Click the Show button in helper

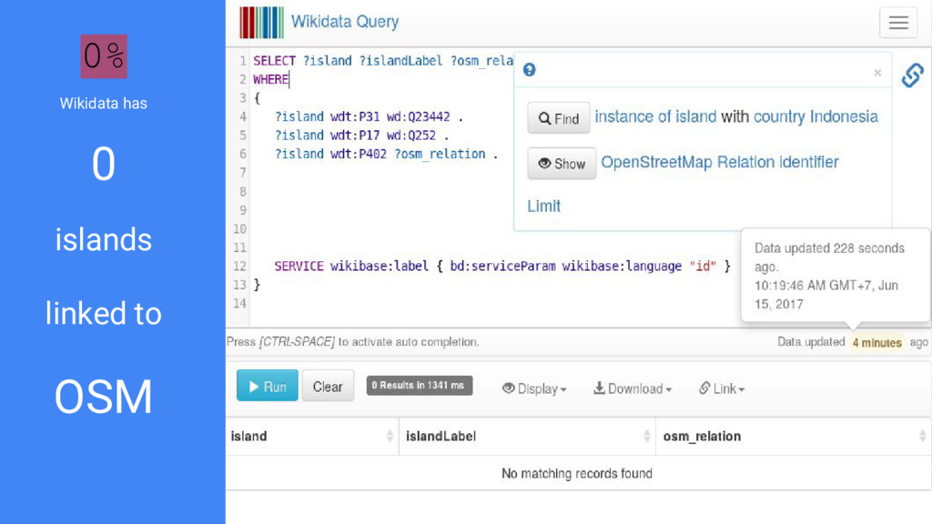pos(562,164)
